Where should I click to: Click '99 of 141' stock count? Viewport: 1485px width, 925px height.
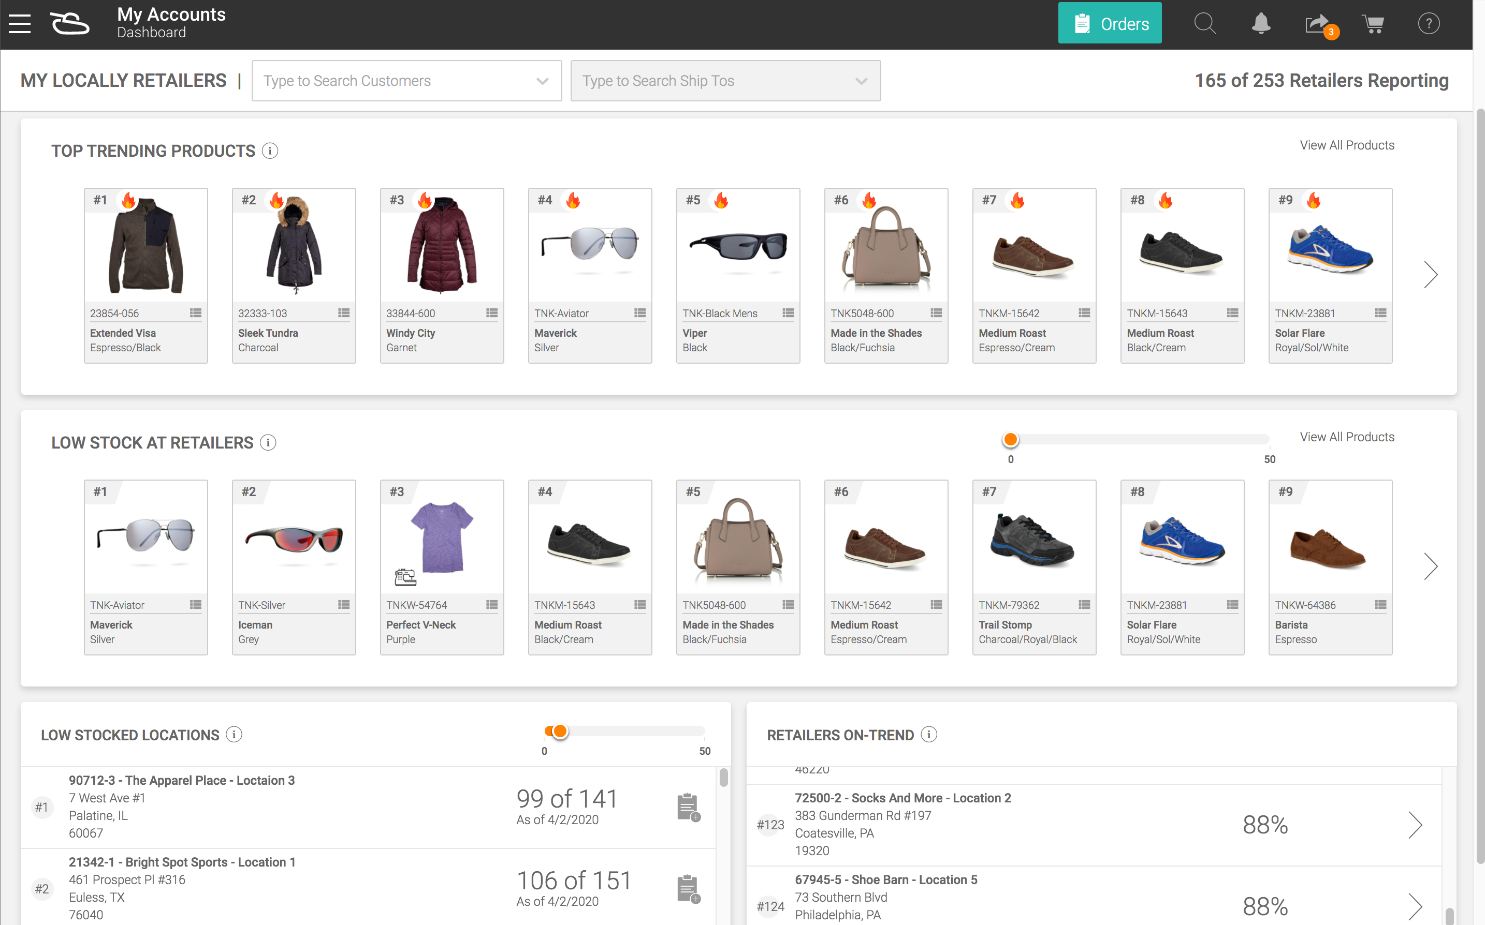pos(567,798)
